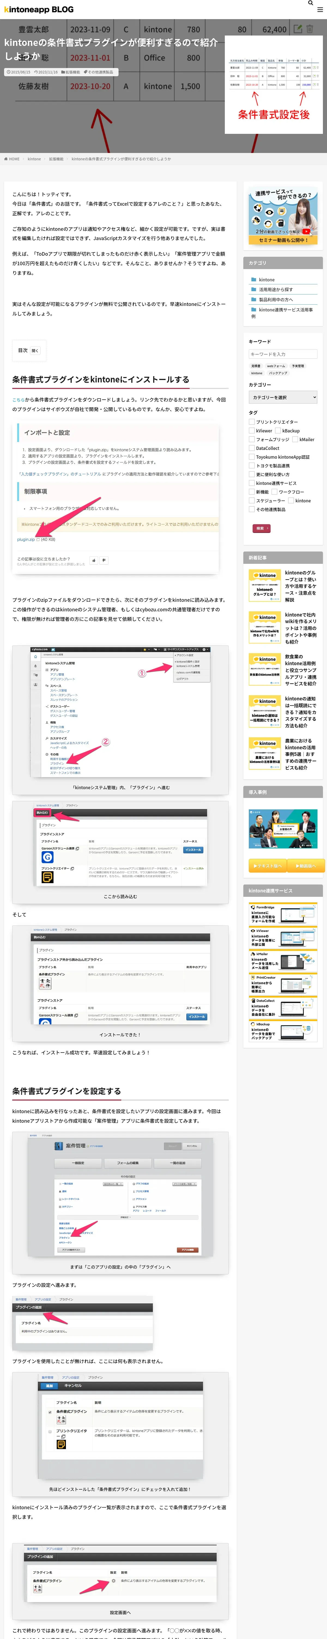
Task: Open the 飲食業のkintone活用例 article thumbnail
Action: tap(265, 669)
